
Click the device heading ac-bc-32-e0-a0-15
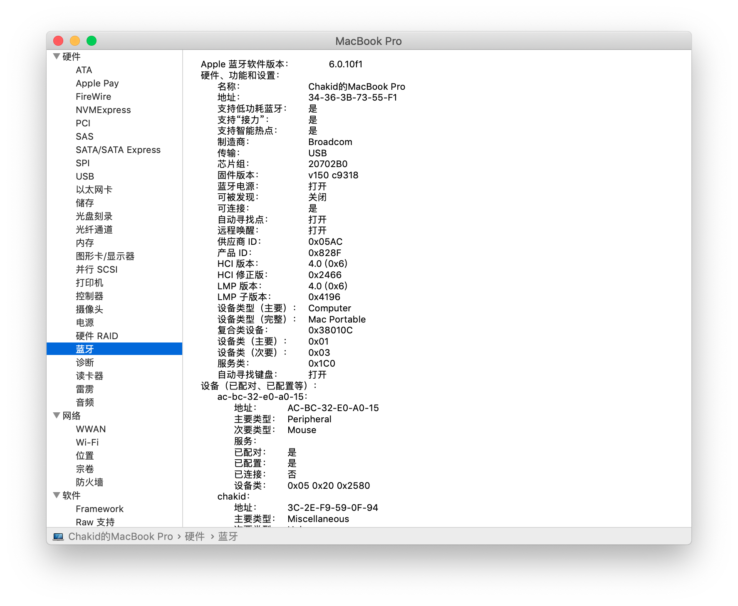[x=262, y=397]
